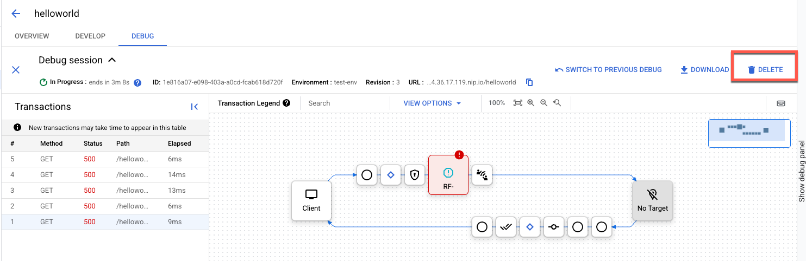Switch to the Overview tab

[x=32, y=36]
